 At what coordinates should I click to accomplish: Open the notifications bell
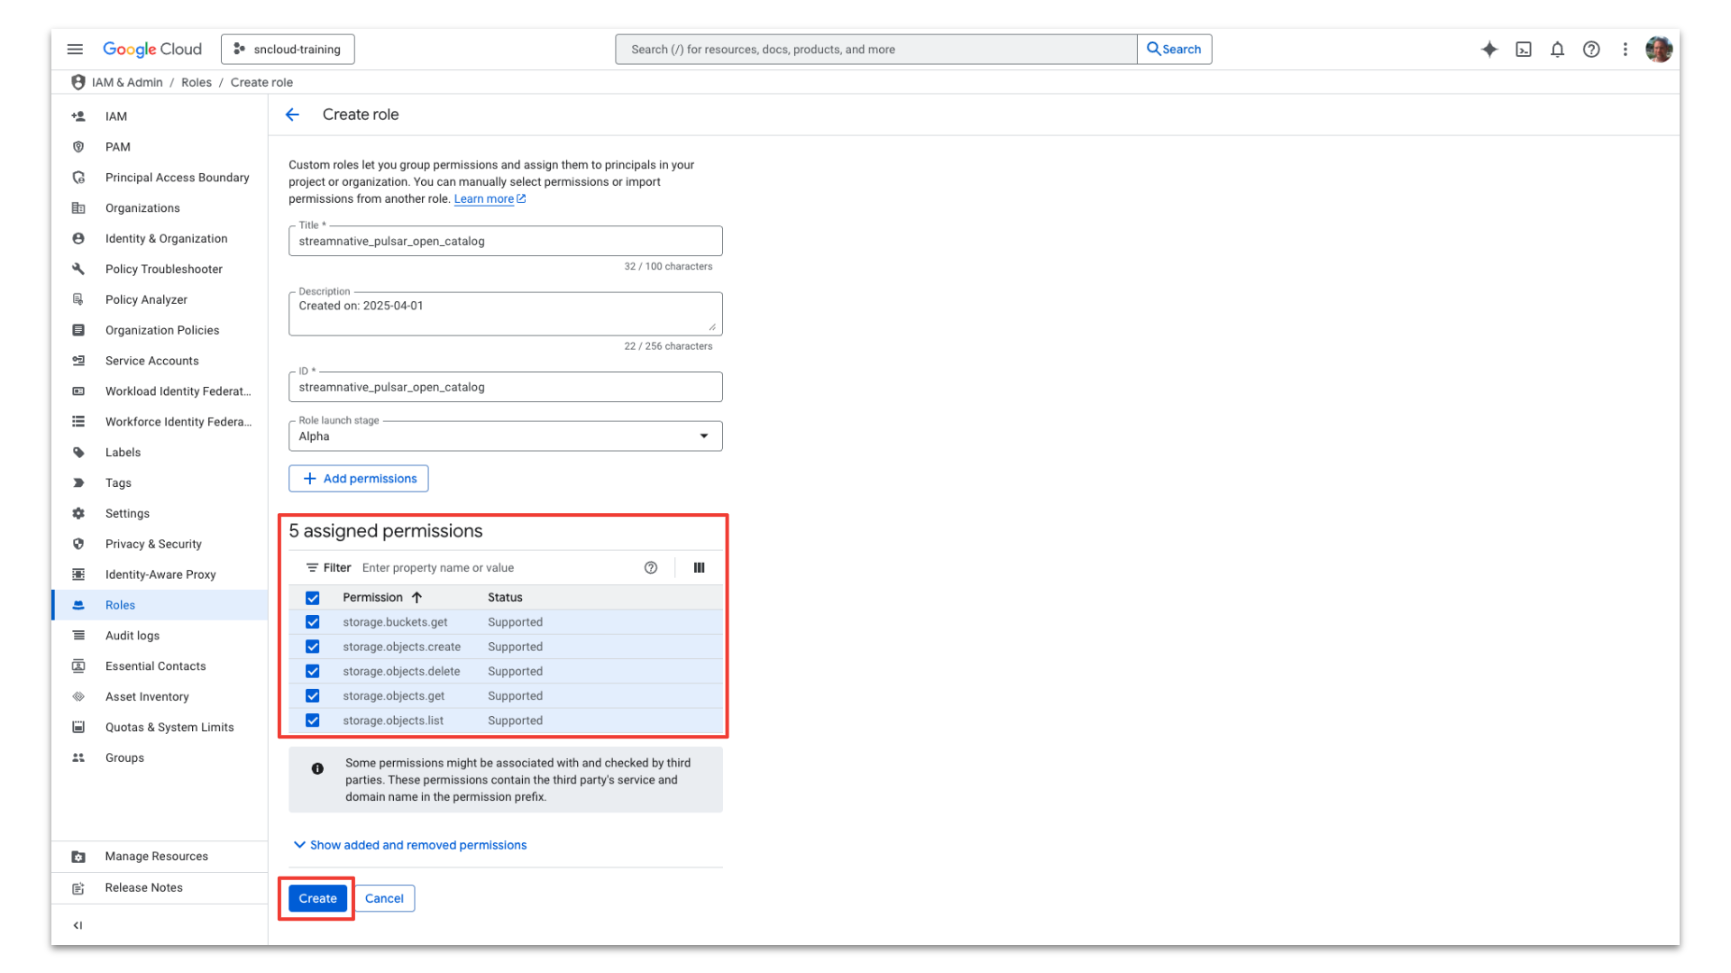[1557, 50]
